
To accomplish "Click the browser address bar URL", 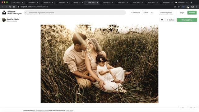I will click(34, 7).
